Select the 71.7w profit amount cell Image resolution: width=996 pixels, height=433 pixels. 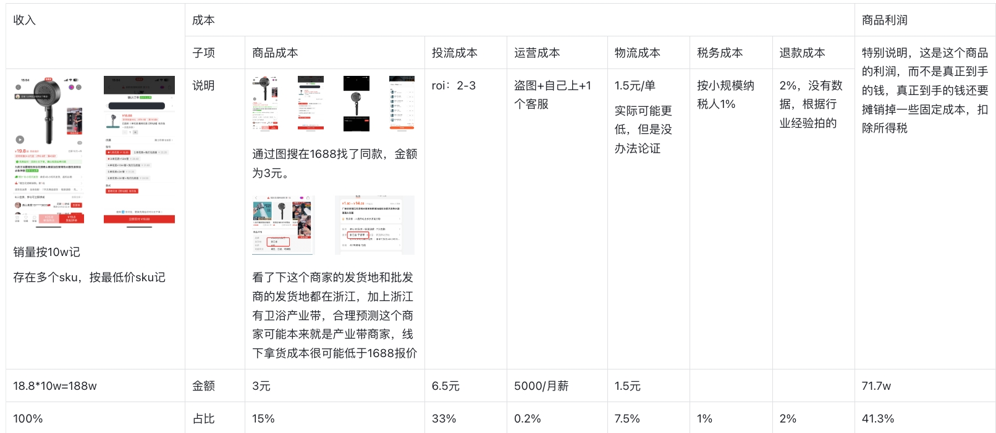(876, 386)
